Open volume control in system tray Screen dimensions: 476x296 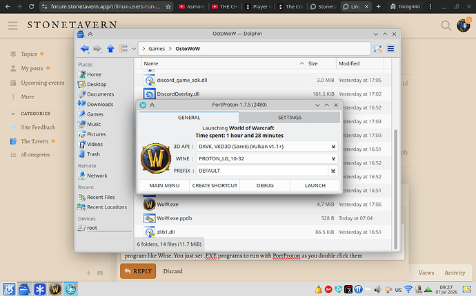click(x=377, y=289)
